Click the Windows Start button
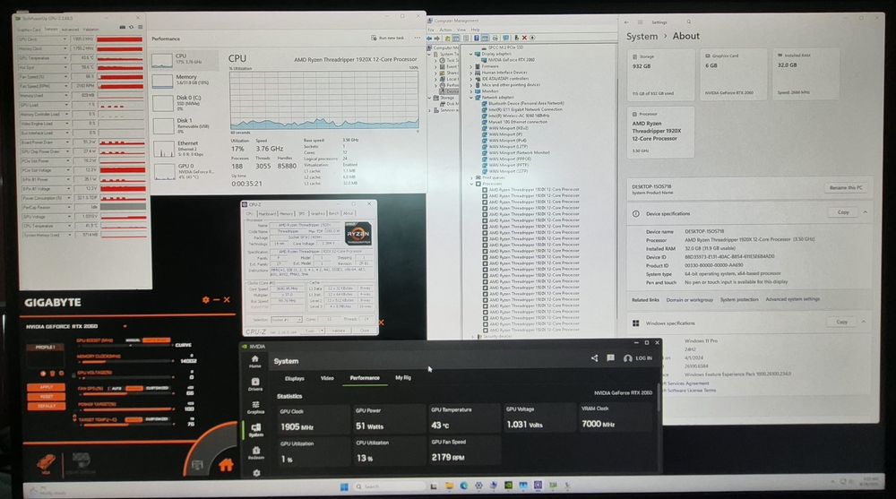Viewport: 896px width, 499px height. coord(344,486)
